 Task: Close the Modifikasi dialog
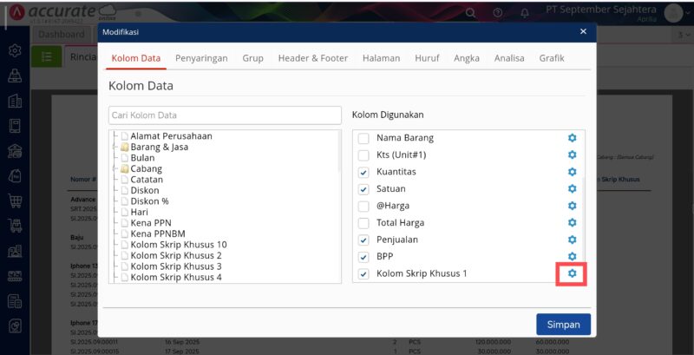(x=583, y=31)
